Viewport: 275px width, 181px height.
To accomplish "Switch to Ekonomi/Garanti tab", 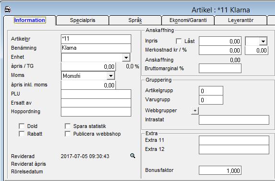I will (188, 20).
